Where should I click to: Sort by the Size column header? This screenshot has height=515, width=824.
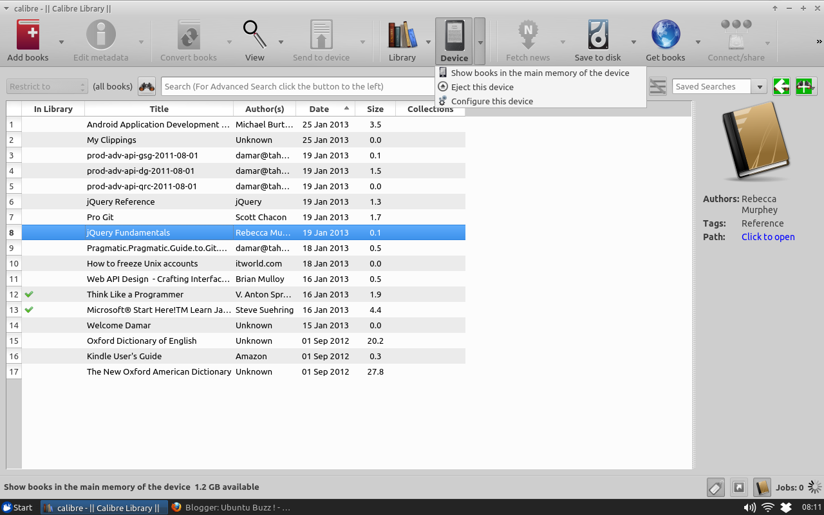click(x=375, y=109)
